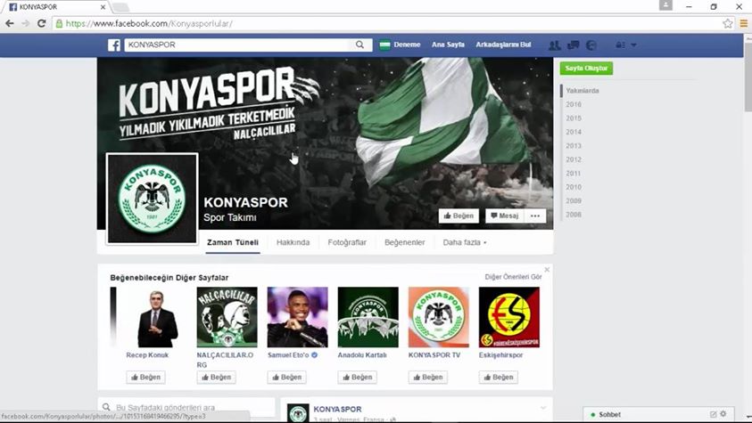Open the Fotoğraflar tab

(x=347, y=242)
